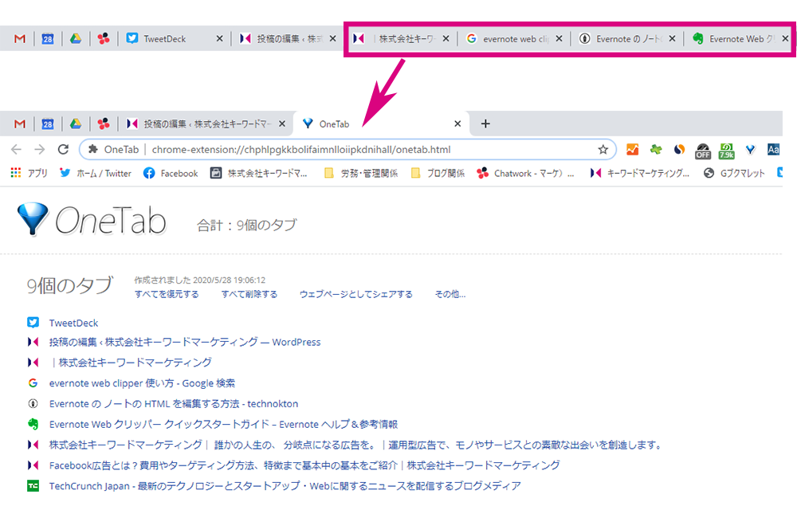Screen dimensions: 797x510
Task: Open the Calendar pinned tab in the OneTab window
Action: (47, 124)
